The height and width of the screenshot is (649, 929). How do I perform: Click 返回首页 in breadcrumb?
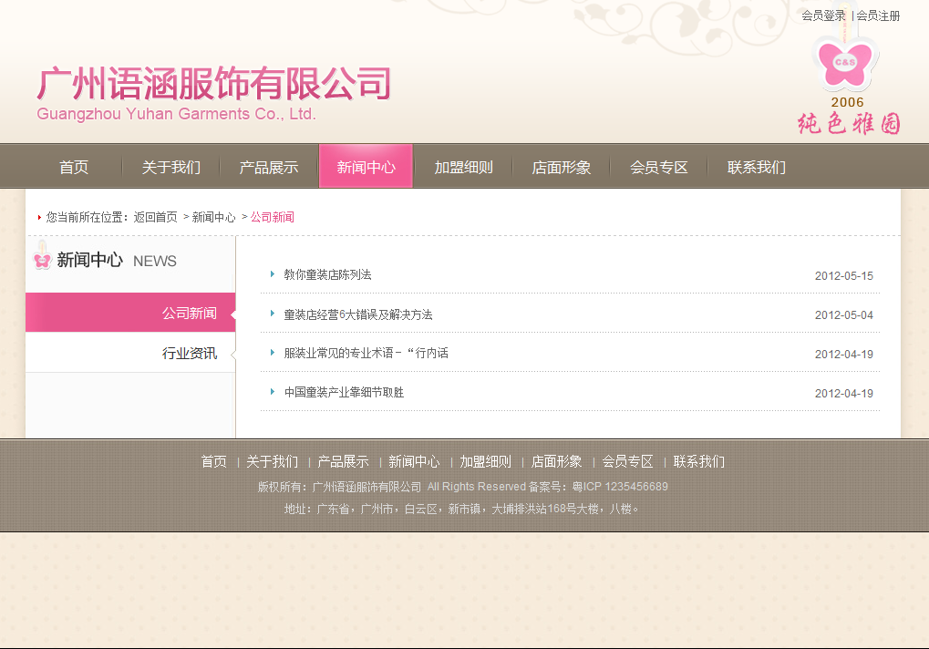(x=155, y=217)
